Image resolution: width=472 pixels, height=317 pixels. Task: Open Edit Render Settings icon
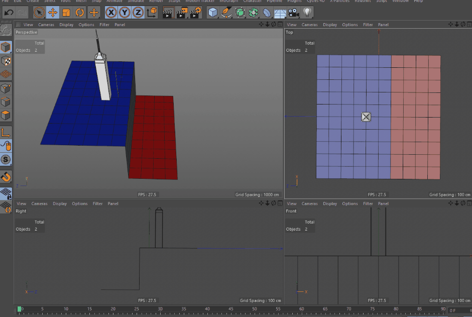coord(196,13)
